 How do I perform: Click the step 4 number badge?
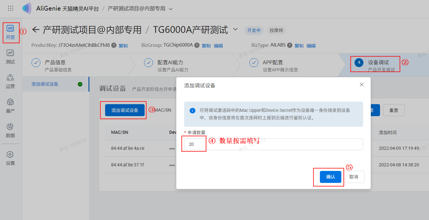359,62
